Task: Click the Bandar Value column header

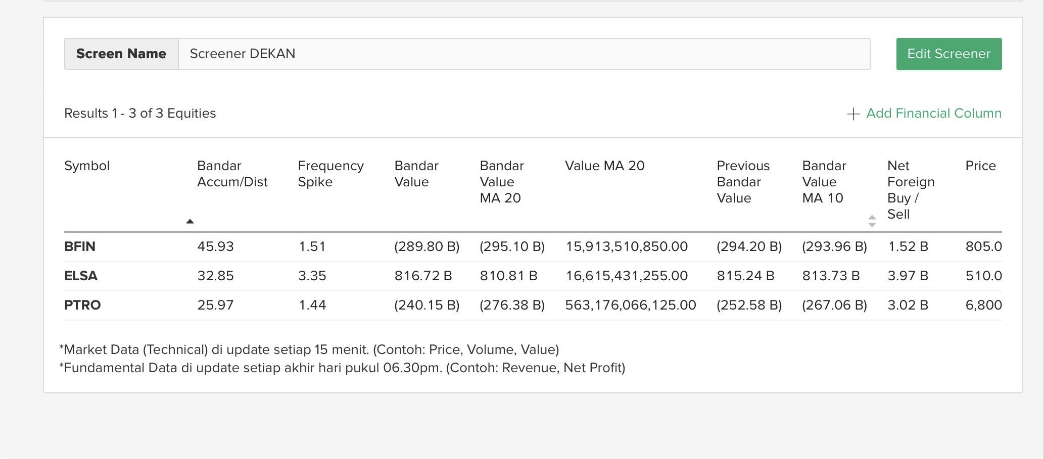Action: (416, 174)
